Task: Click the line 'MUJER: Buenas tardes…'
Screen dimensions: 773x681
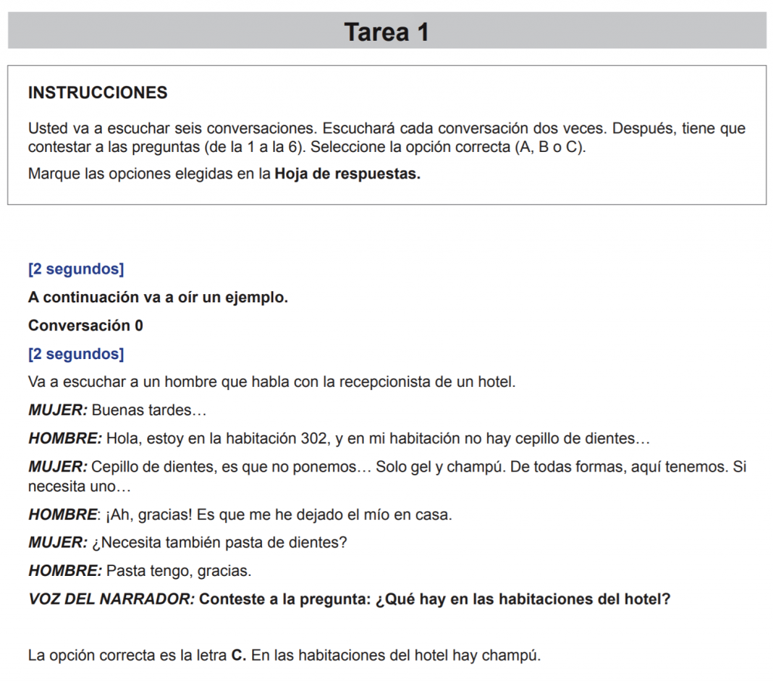Action: (117, 410)
